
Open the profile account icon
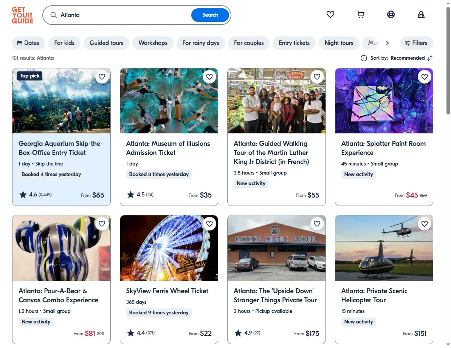tap(421, 14)
